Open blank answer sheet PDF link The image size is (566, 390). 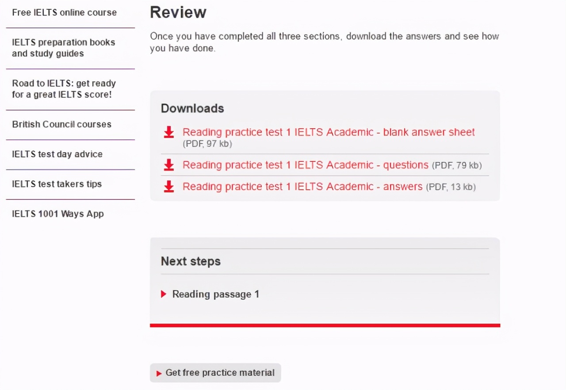coord(329,132)
